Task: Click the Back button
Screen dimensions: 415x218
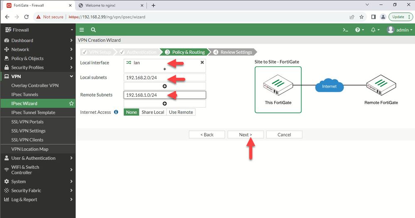Action: point(207,135)
